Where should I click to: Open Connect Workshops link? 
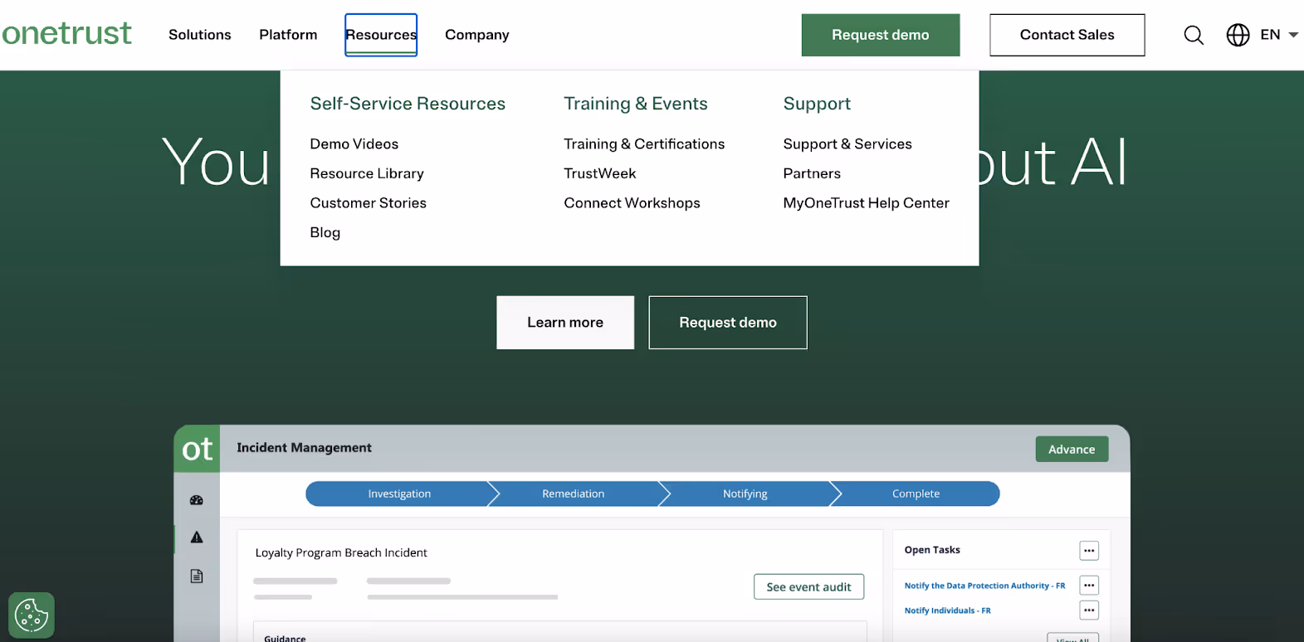(x=632, y=203)
